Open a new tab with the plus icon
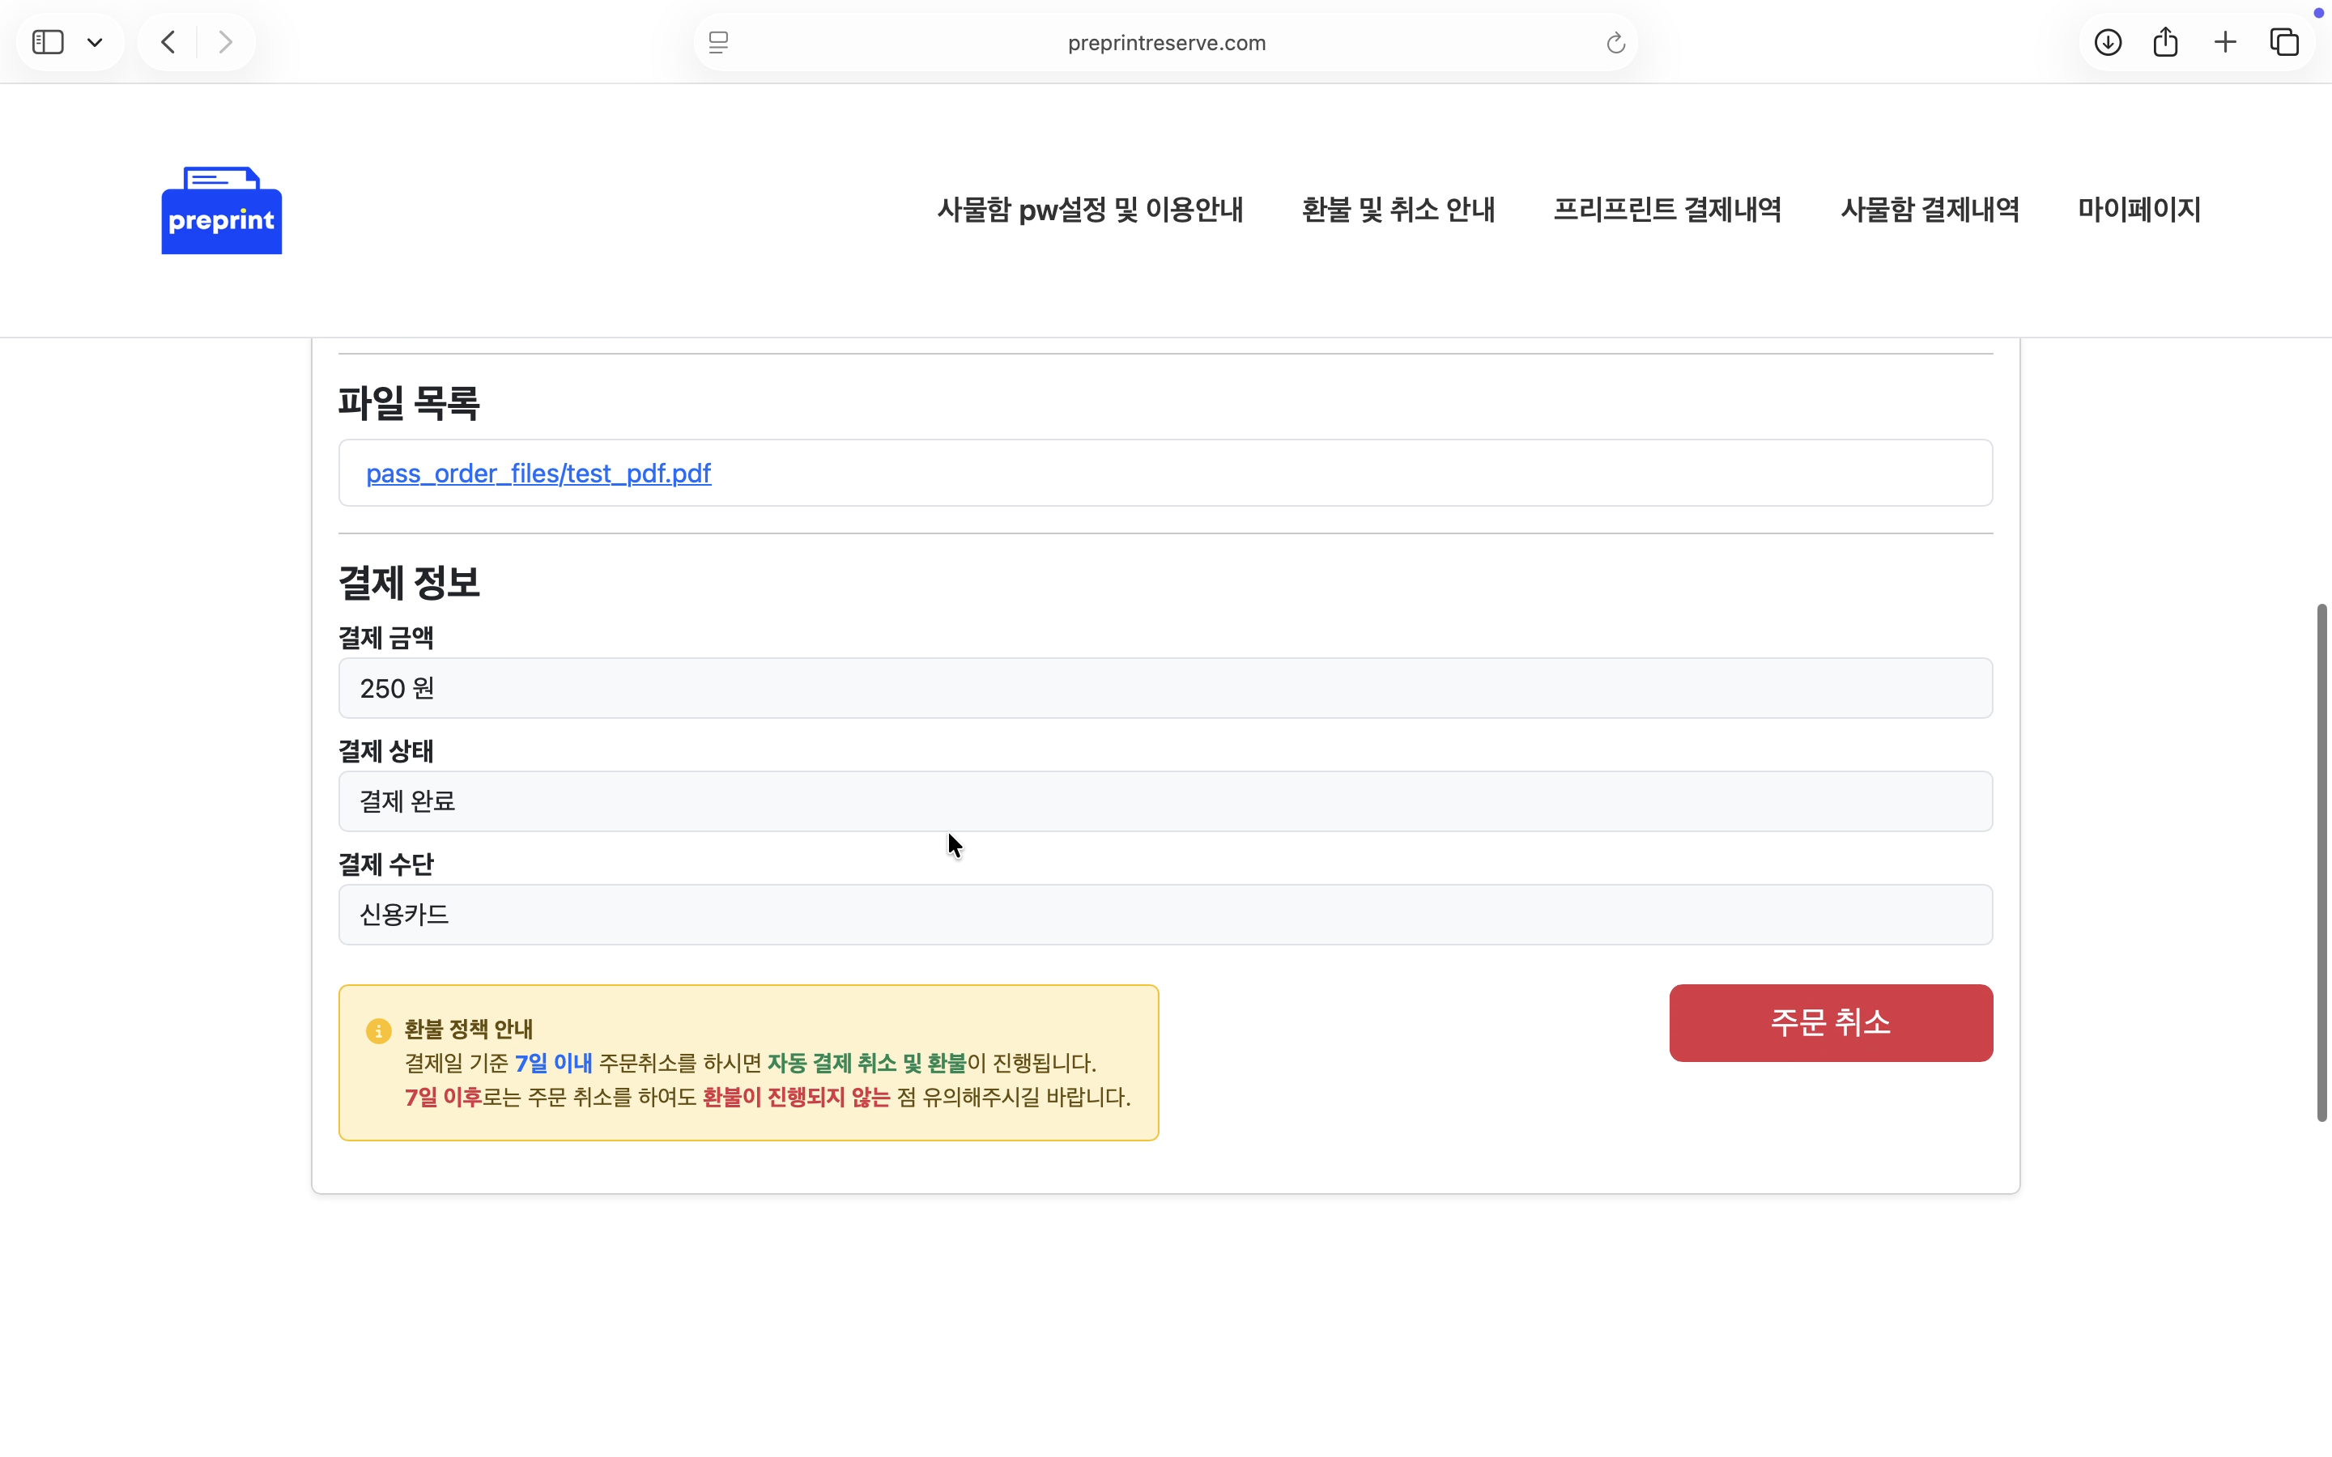The width and height of the screenshot is (2332, 1457). coord(2224,41)
